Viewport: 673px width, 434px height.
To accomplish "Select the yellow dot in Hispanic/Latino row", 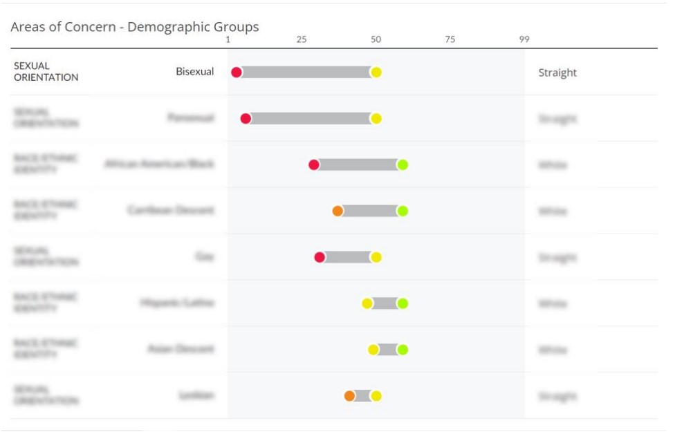I will tap(367, 303).
